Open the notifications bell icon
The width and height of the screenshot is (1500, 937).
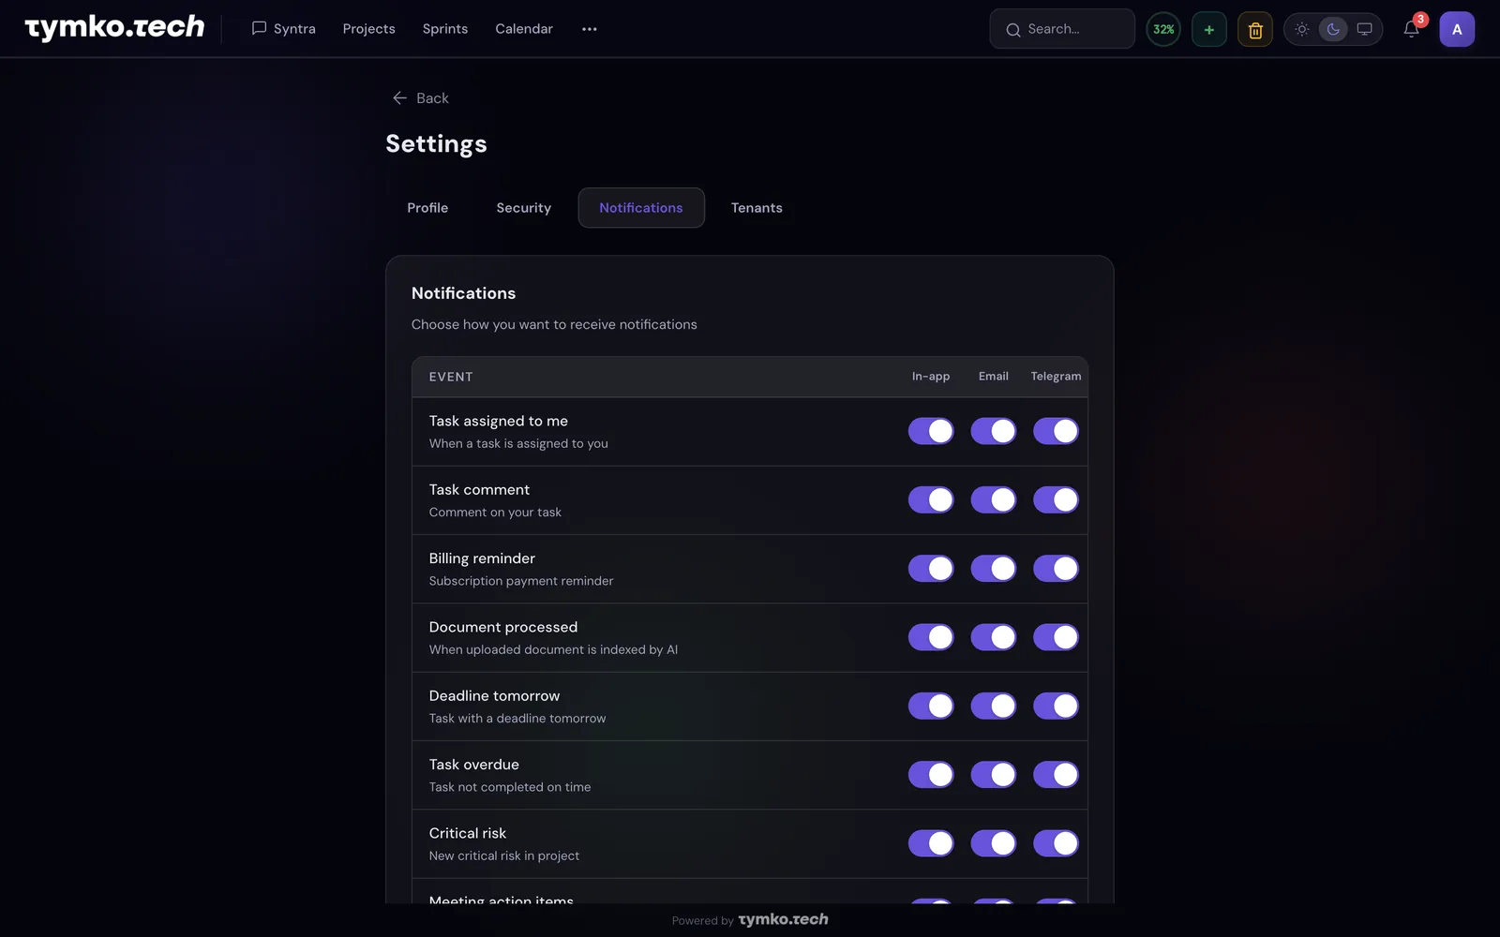point(1411,29)
